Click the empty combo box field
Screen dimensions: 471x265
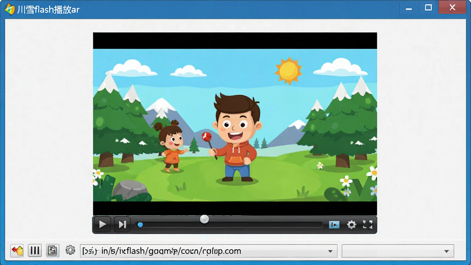pos(398,251)
